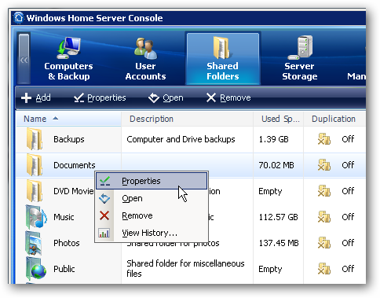Click Properties in the toolbar

[x=100, y=97]
